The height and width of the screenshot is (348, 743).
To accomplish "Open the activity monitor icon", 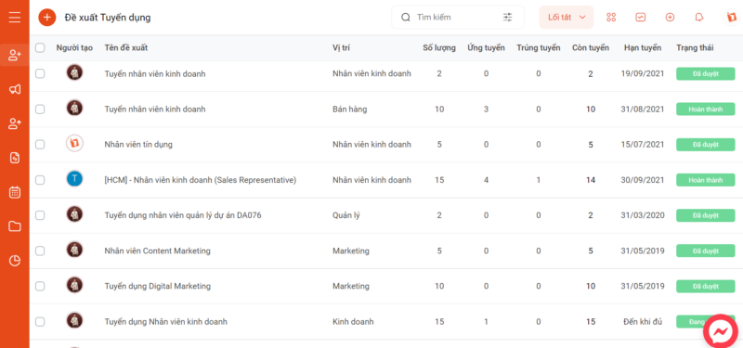I will 640,18.
